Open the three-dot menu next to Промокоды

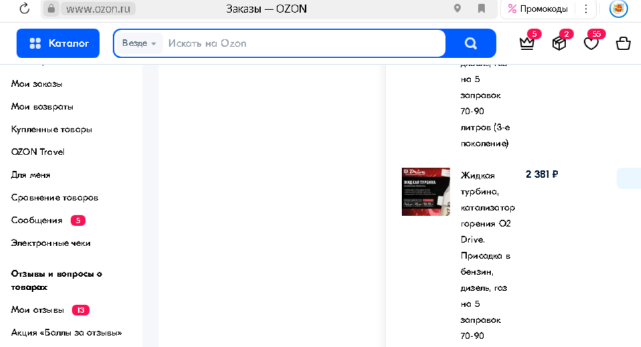coord(586,9)
